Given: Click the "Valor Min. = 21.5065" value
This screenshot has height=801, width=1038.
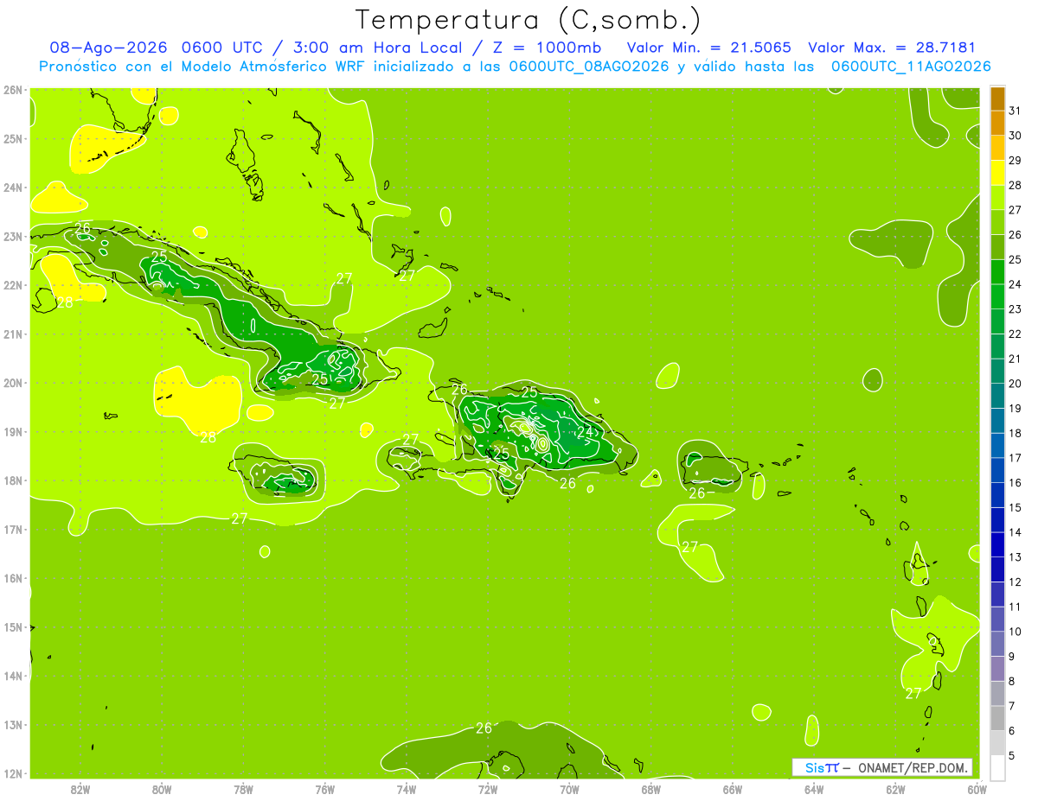Looking at the screenshot, I should [708, 48].
